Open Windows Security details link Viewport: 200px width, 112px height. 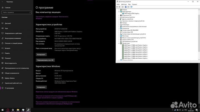[52, 17]
